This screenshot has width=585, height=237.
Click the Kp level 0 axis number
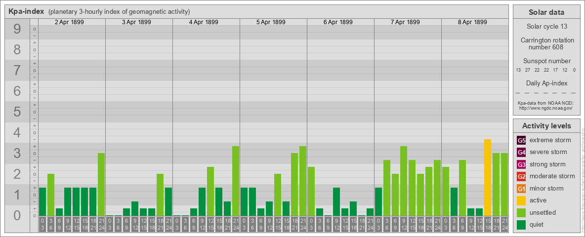tap(17, 215)
